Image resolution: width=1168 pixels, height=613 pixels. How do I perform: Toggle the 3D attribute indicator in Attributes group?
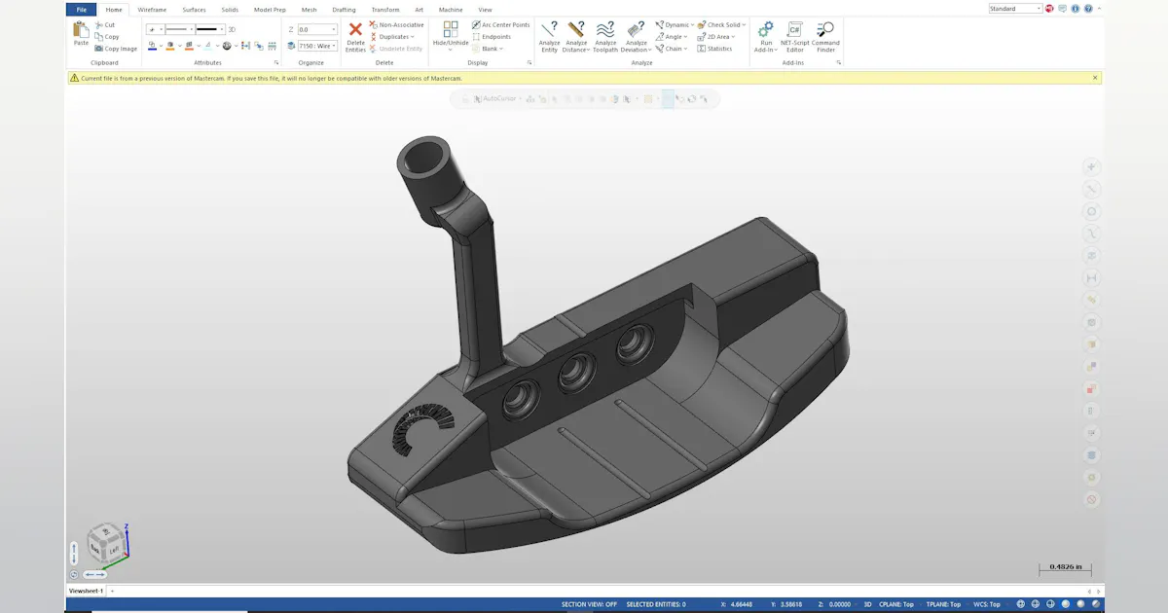(232, 29)
